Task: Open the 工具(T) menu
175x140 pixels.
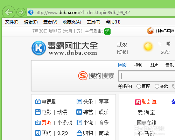Action: 93,22
